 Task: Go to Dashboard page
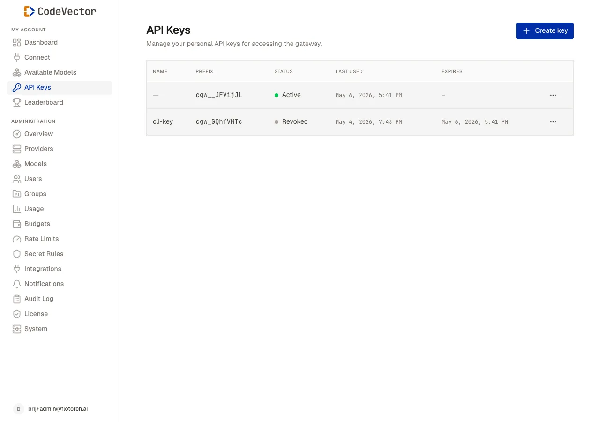[x=60, y=43]
